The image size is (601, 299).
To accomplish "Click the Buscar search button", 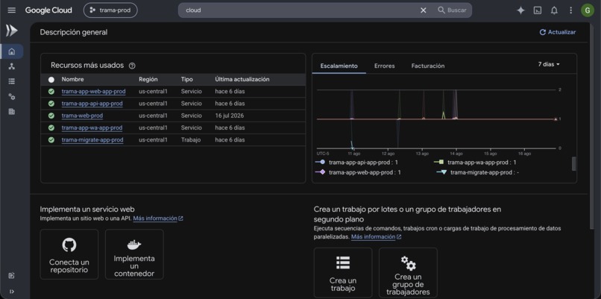I will pos(453,10).
